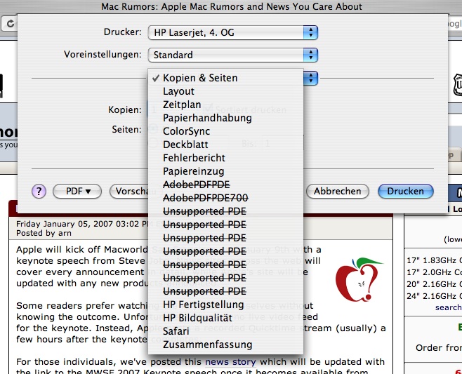Choose Zeitplan from the popup menu
462x374 pixels.
[225, 105]
